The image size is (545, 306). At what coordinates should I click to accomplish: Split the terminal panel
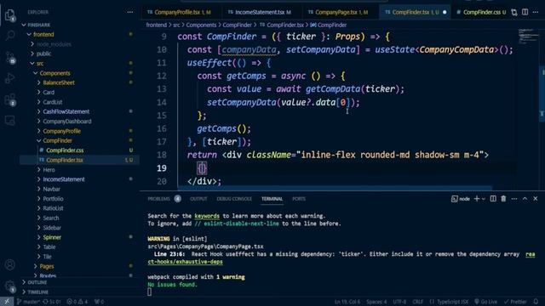click(493, 199)
